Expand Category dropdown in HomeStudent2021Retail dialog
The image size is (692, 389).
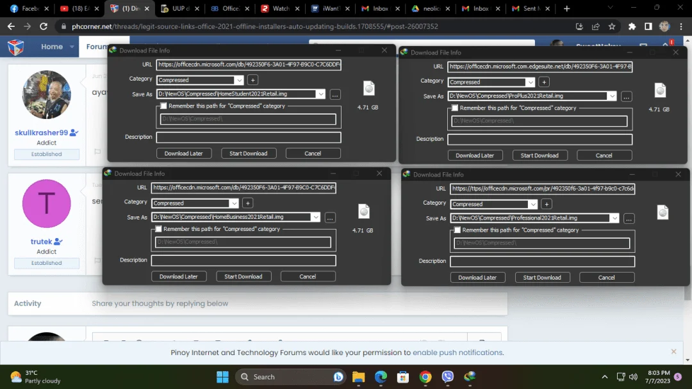(x=239, y=80)
